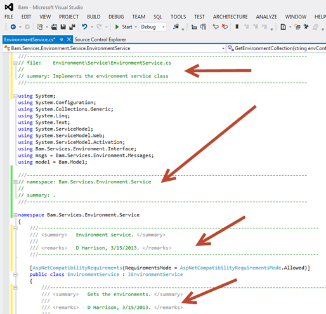This screenshot has width=326, height=314.
Task: Open the ANALYZE menu
Action: click(x=266, y=16)
